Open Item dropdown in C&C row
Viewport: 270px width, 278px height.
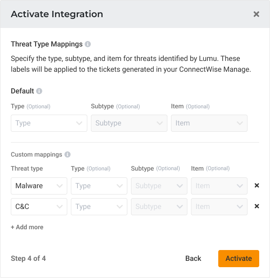coord(219,207)
